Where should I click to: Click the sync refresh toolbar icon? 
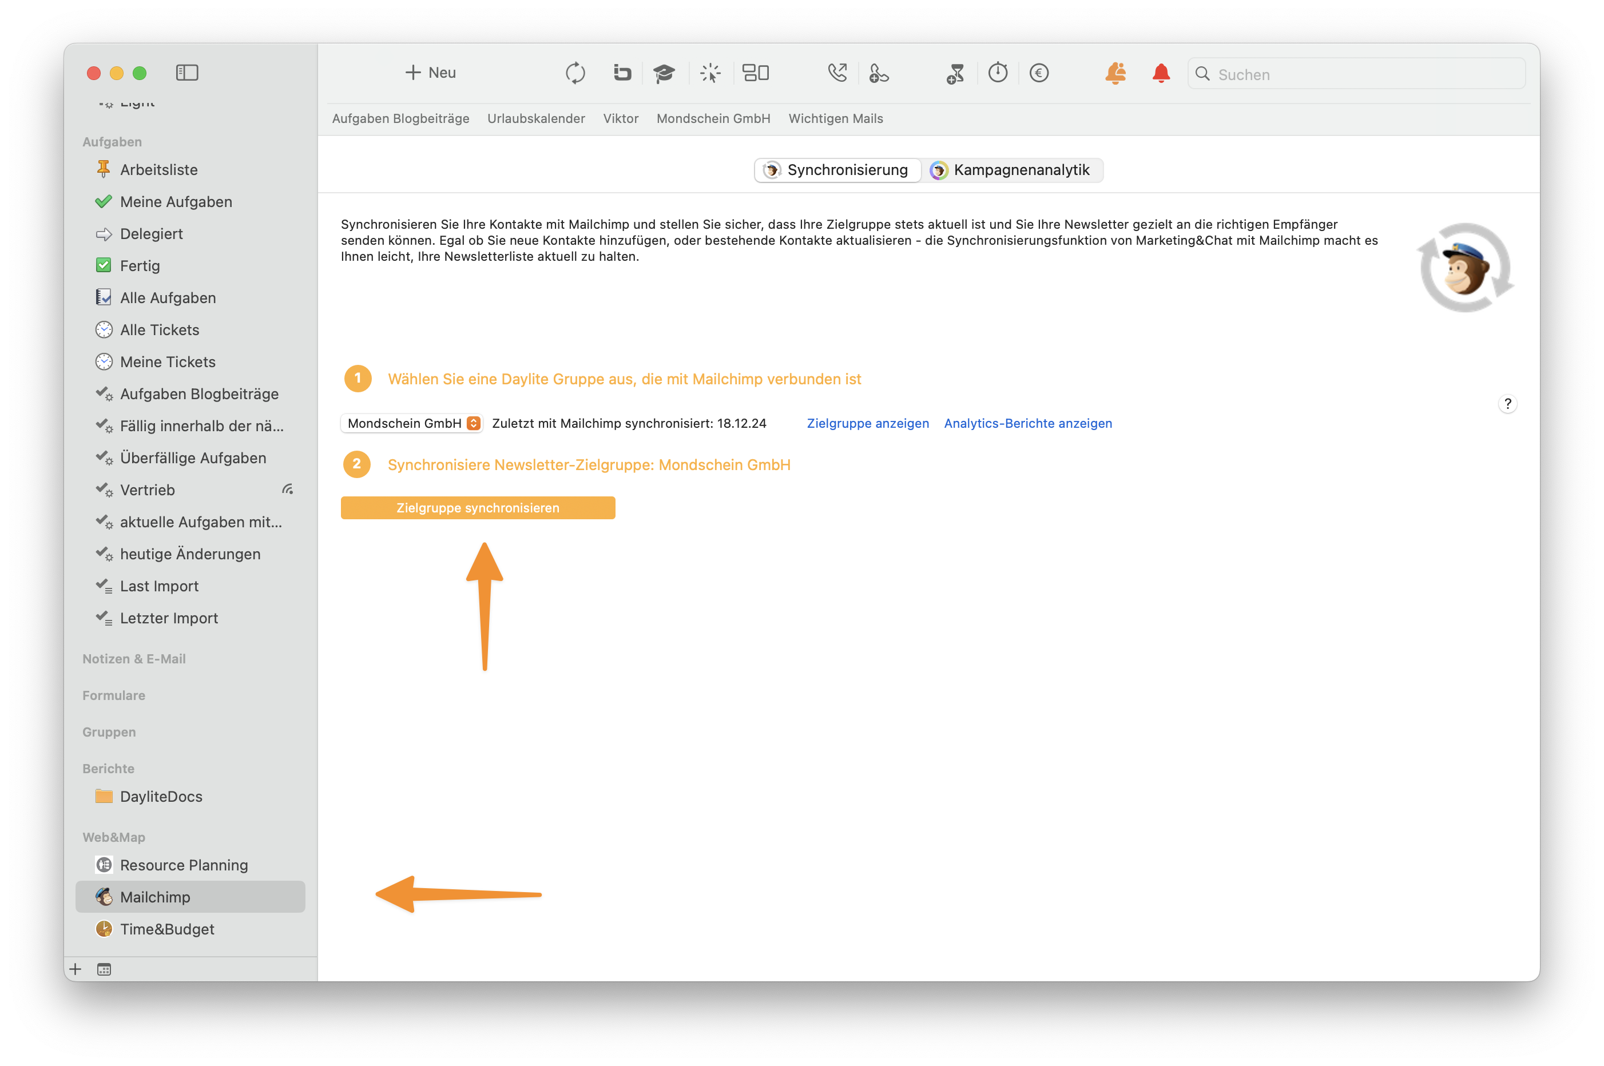(575, 73)
